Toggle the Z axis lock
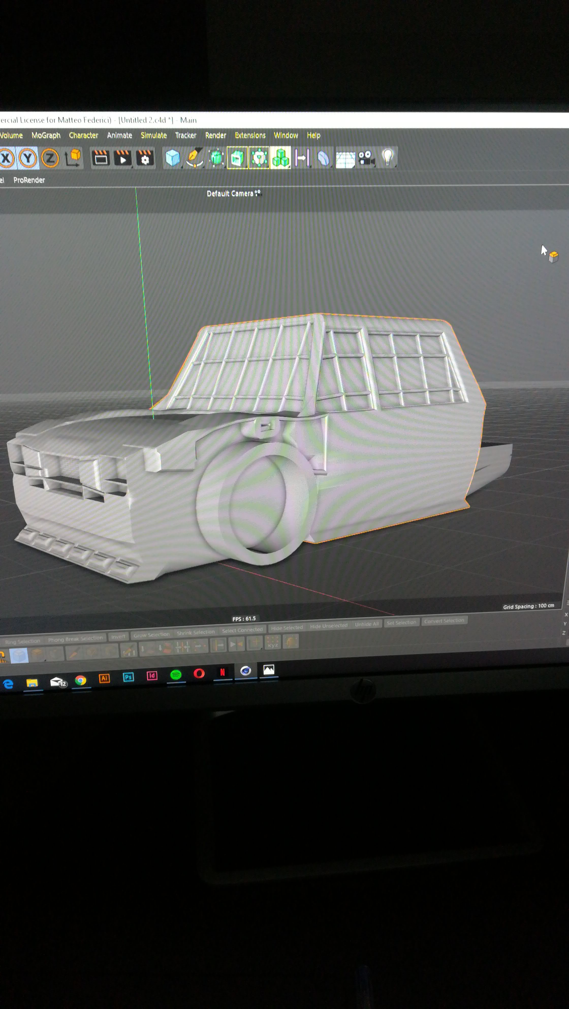569x1009 pixels. 50,158
